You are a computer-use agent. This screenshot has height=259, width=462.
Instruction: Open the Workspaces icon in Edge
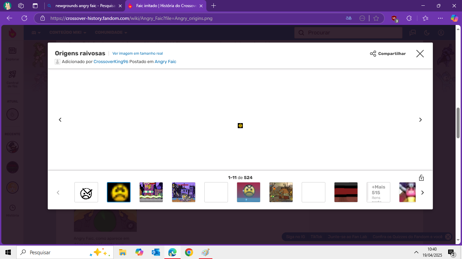coord(21,6)
